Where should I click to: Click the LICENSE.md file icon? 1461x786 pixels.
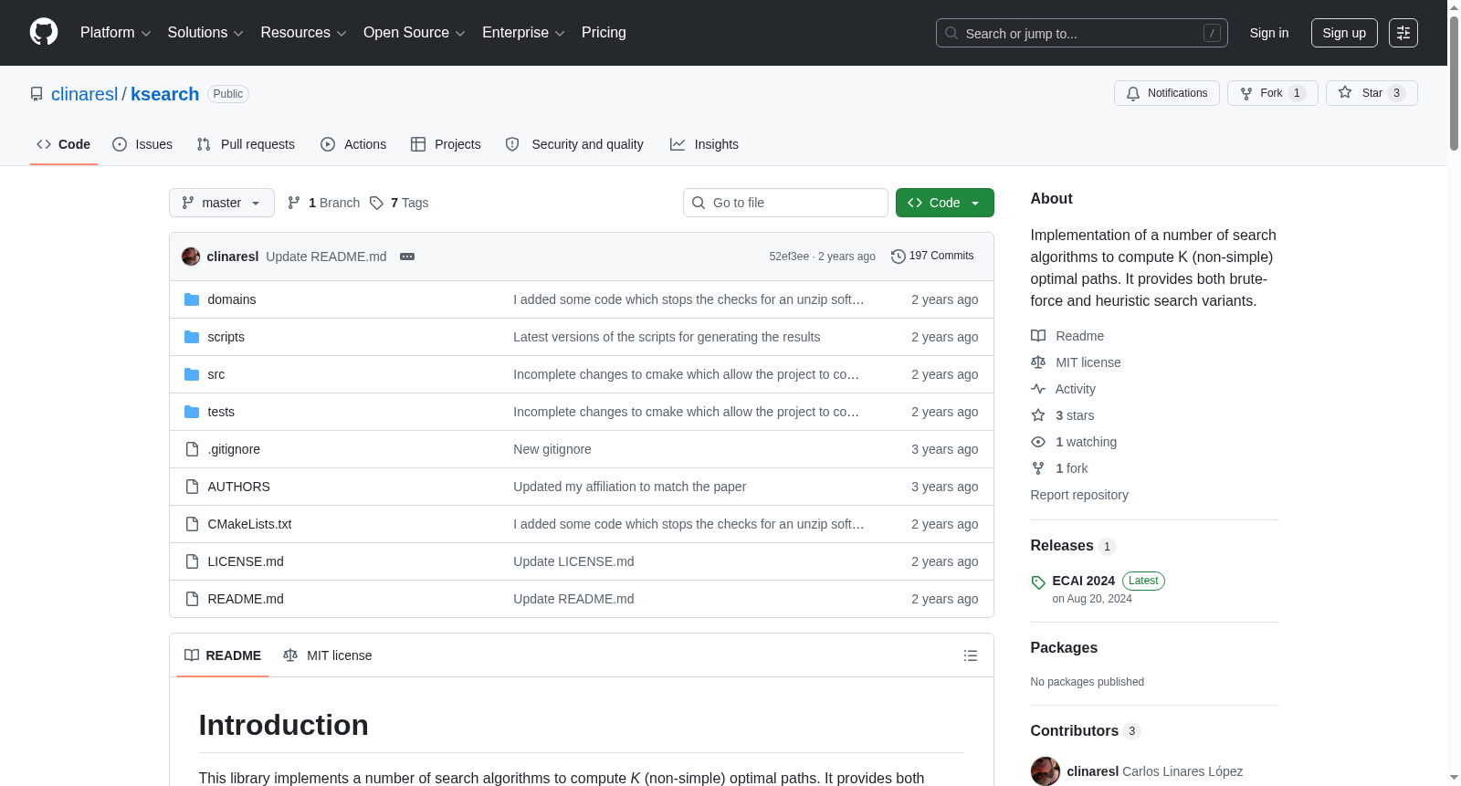[192, 561]
